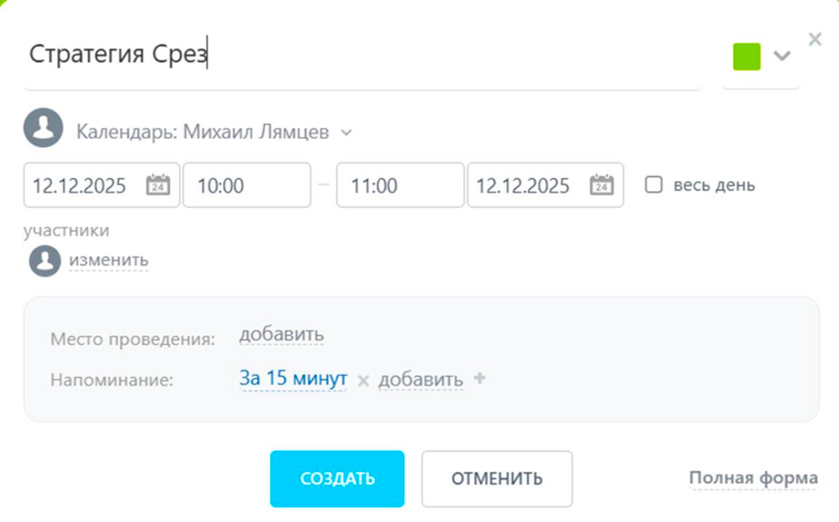This screenshot has width=839, height=522.
Task: Open start date calendar picker icon
Action: click(158, 185)
